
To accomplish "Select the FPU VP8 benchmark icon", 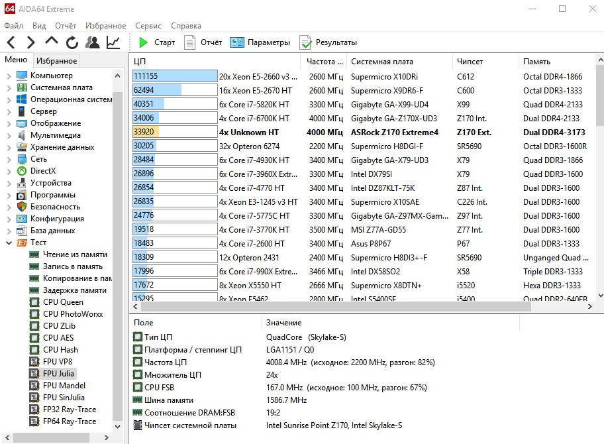I will coord(34,362).
